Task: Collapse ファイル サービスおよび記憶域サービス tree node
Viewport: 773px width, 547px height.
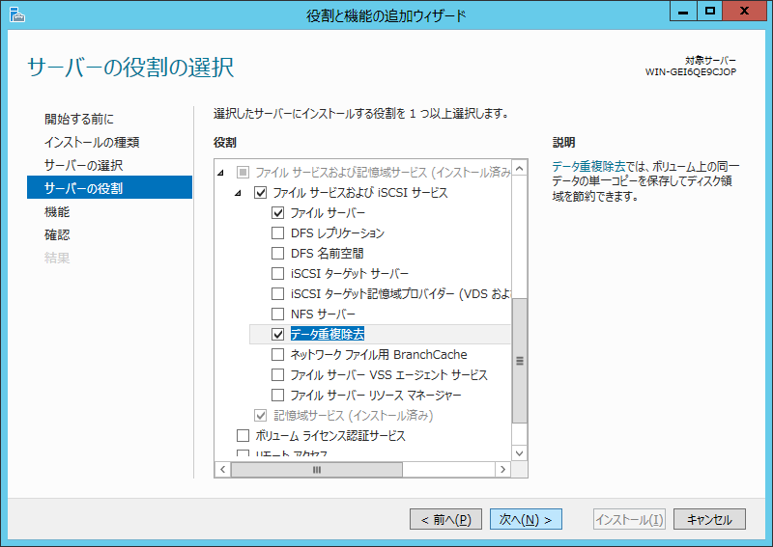Action: pyautogui.click(x=221, y=172)
